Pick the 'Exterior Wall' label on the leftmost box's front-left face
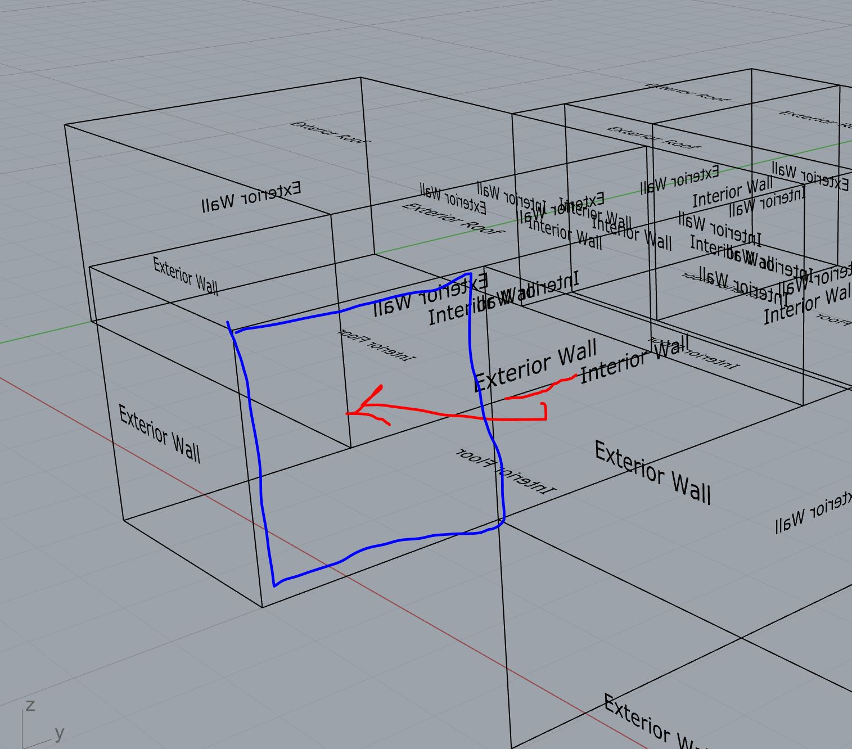Image resolution: width=852 pixels, height=749 pixels. point(160,434)
